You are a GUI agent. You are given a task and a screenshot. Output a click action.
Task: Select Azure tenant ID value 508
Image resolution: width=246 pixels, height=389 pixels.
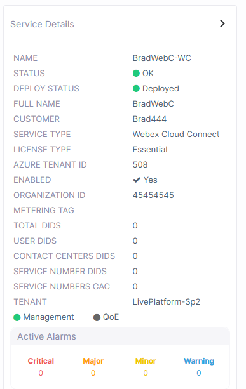(x=140, y=165)
